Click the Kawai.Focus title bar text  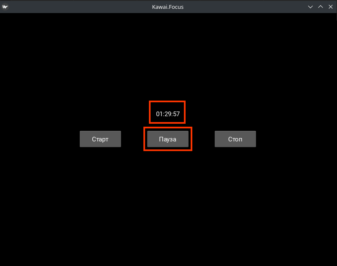(x=168, y=7)
